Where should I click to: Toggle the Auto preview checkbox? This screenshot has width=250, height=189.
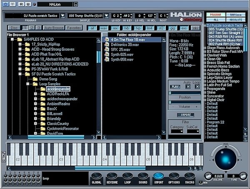[x=188, y=87]
